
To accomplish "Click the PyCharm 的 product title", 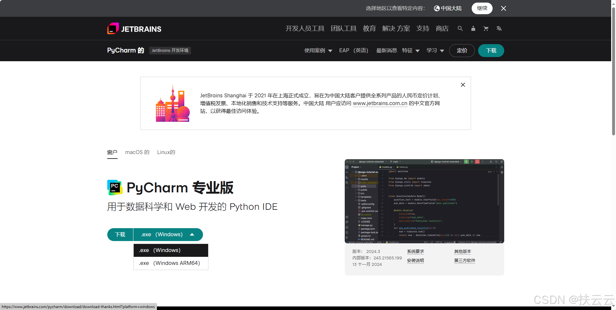I will (x=126, y=50).
